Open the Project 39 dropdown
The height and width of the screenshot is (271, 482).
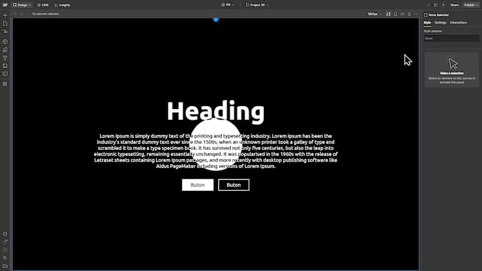tap(257, 5)
